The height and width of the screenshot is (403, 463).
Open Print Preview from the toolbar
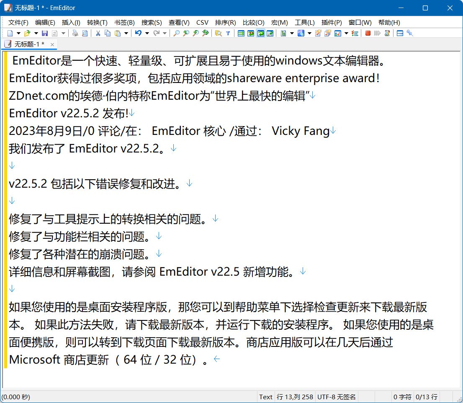pyautogui.click(x=85, y=33)
